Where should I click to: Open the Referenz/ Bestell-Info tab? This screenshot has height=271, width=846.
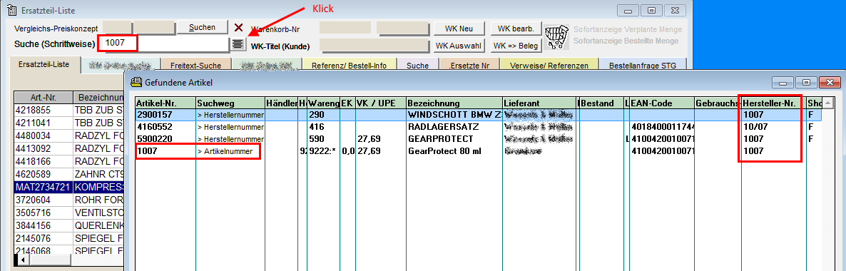point(350,66)
